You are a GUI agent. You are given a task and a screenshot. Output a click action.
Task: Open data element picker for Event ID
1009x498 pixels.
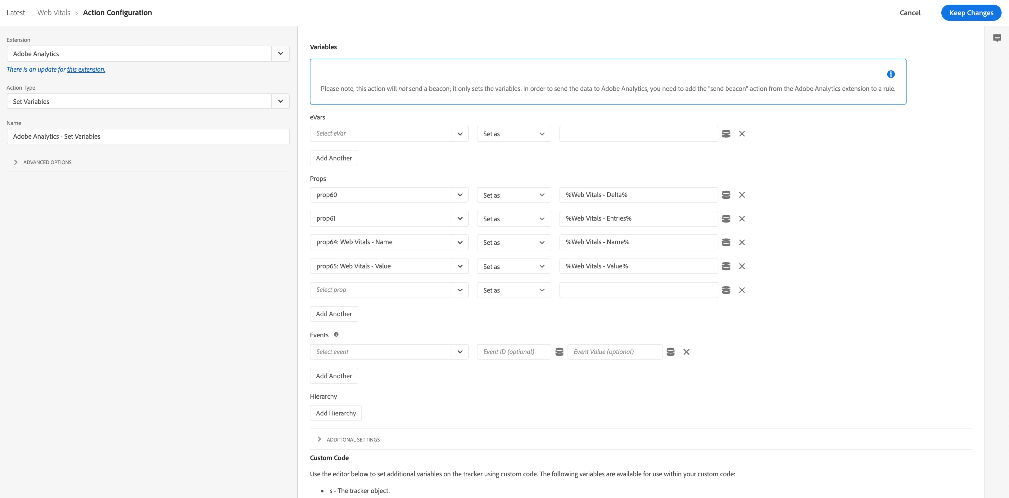pyautogui.click(x=559, y=352)
